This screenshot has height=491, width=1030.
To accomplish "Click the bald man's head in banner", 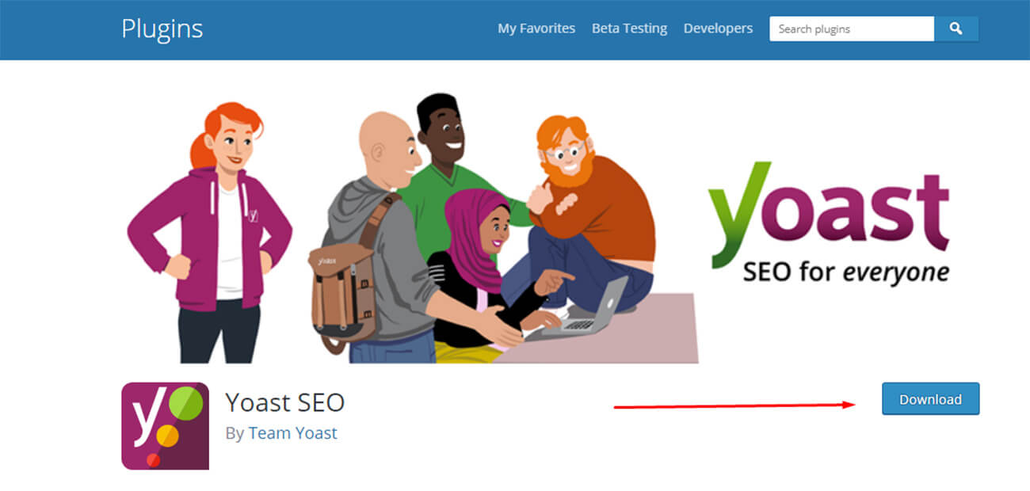I will [x=387, y=147].
